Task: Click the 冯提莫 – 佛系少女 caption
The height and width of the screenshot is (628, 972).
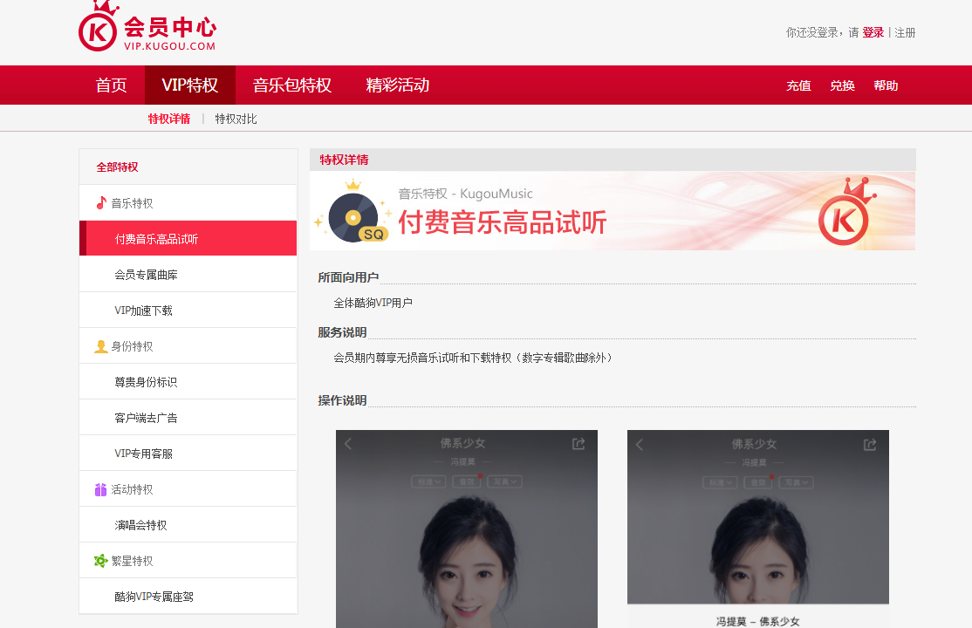Action: (757, 621)
